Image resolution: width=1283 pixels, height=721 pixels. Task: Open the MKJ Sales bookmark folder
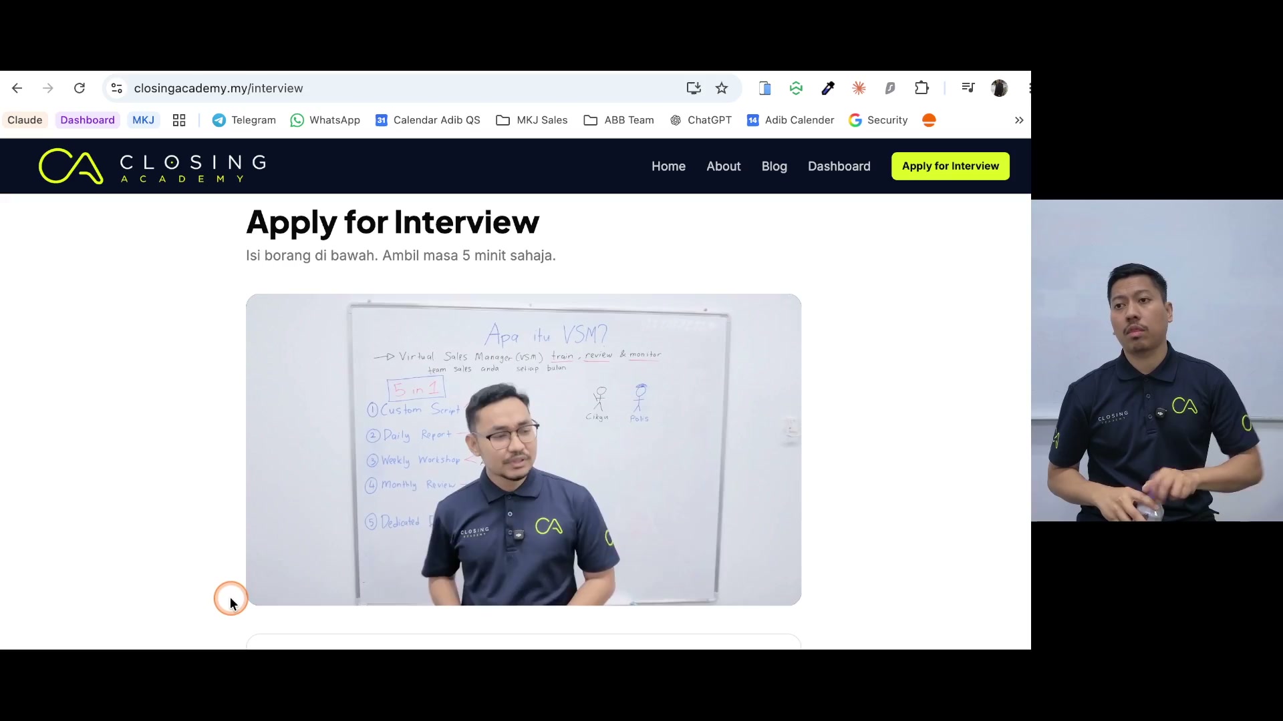click(532, 120)
